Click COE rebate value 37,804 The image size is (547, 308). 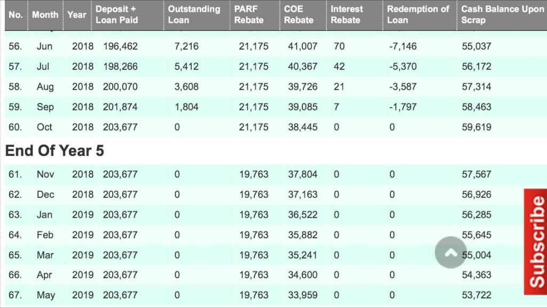302,174
